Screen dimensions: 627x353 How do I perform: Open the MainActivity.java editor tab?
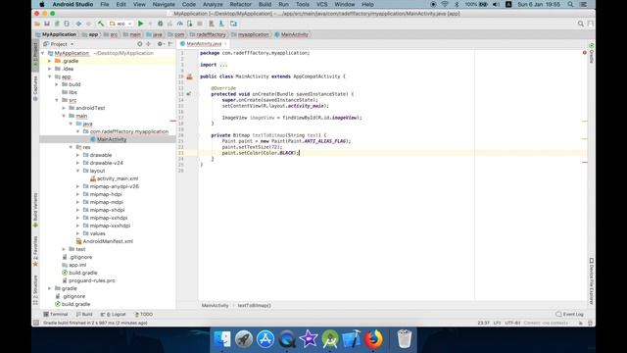204,43
